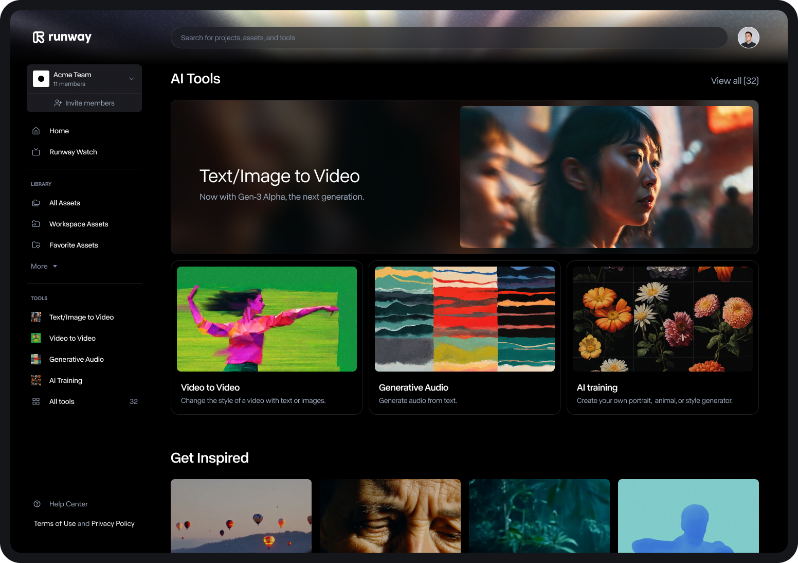Open the blue figure inspiration thumbnail

688,516
